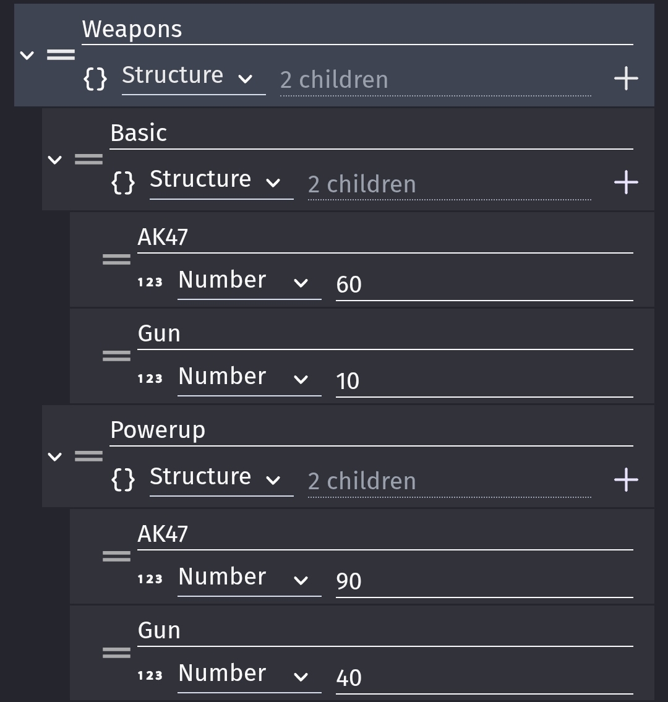Open the Number type dropdown for Basic Gun
The height and width of the screenshot is (702, 668).
[x=249, y=379]
